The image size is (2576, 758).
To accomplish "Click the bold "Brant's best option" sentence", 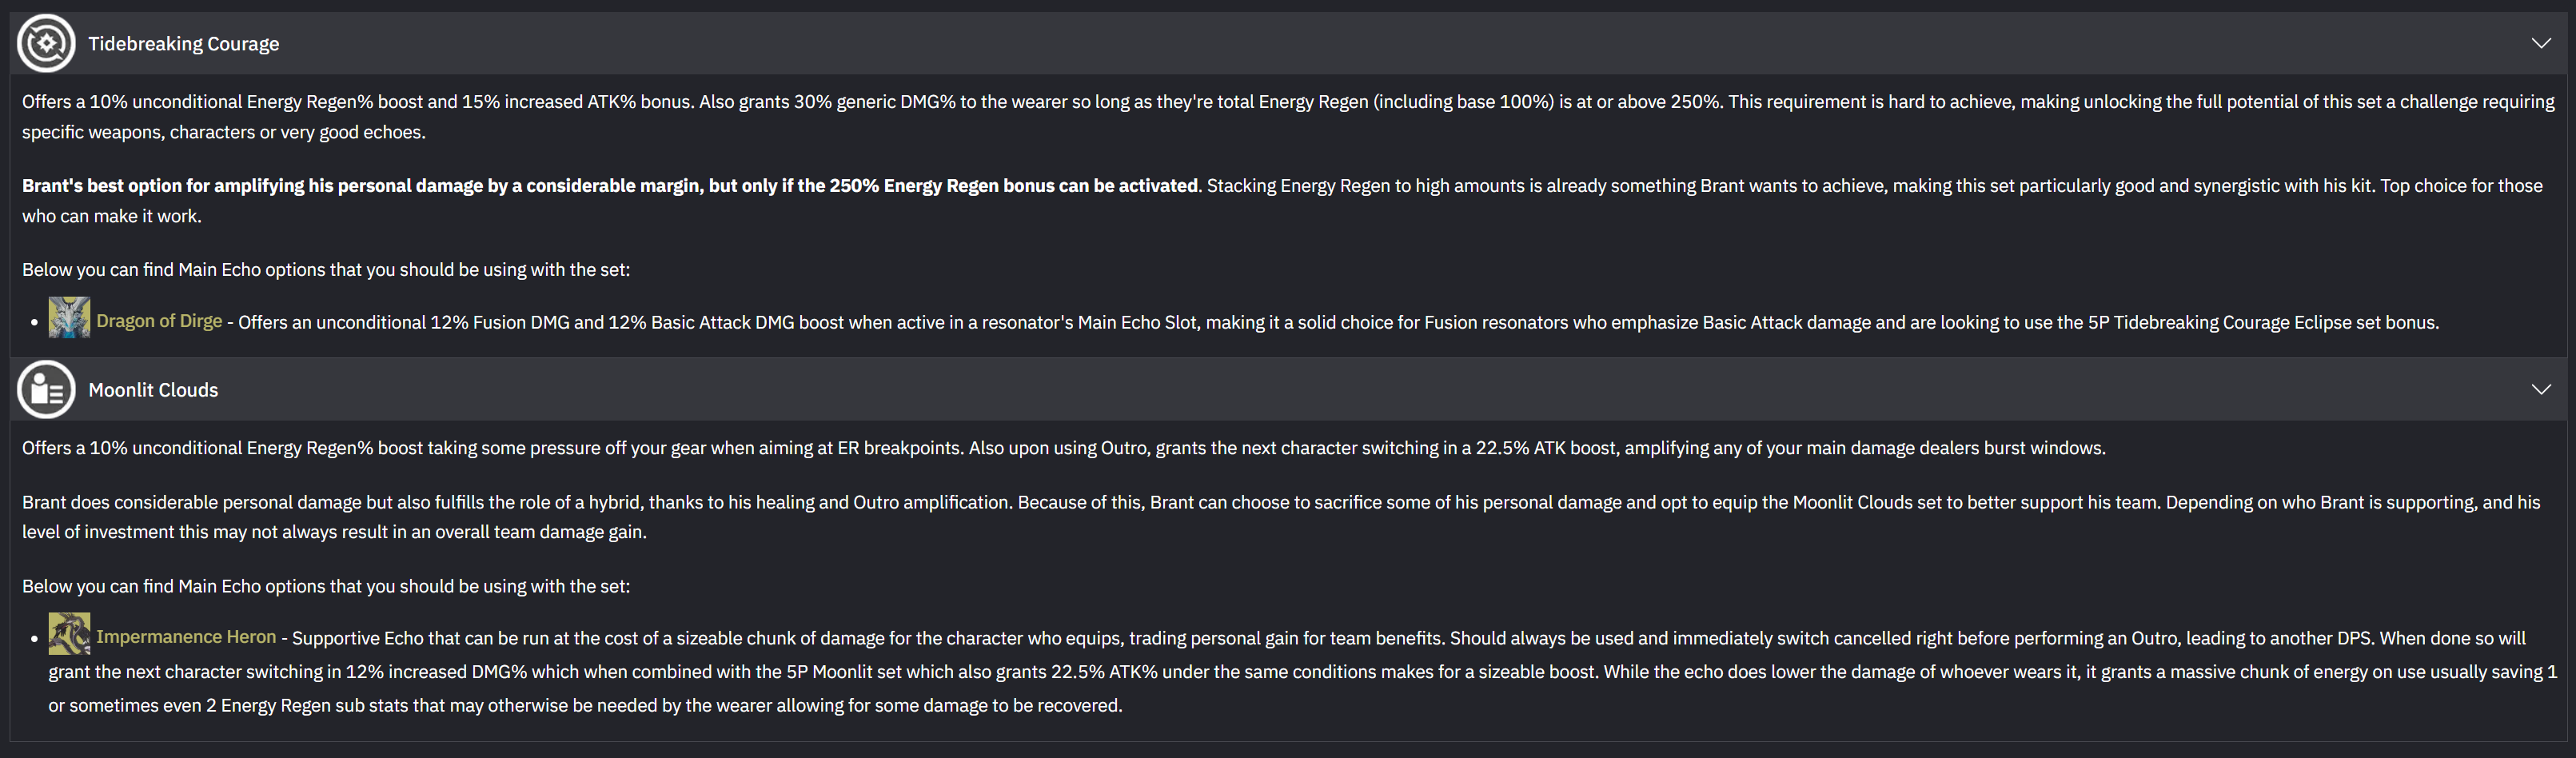I will (x=610, y=186).
